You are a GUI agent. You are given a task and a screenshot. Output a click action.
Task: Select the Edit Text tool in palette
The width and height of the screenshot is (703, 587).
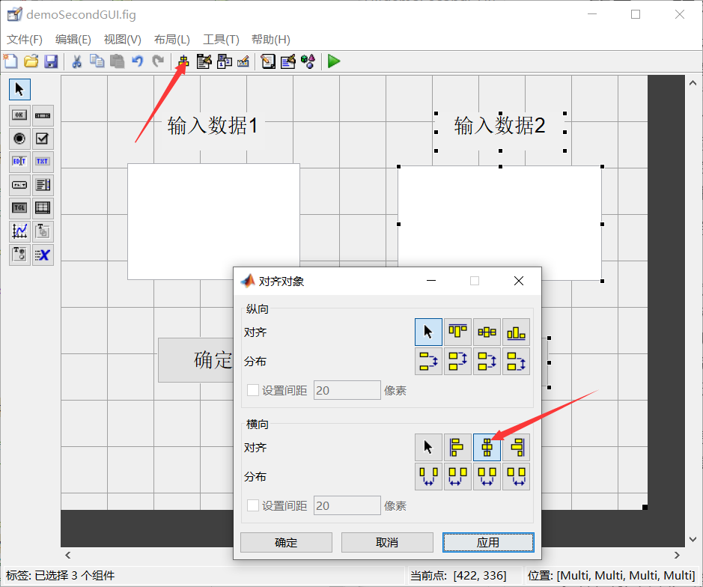[x=19, y=161]
